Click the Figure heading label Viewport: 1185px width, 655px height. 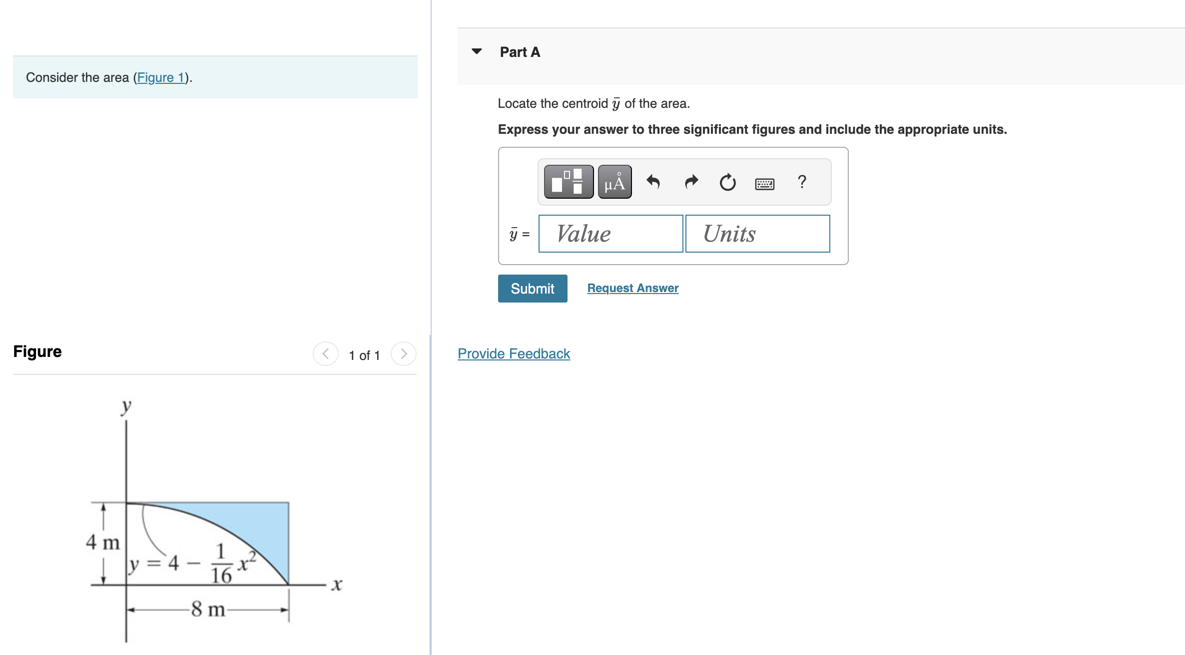pos(37,351)
